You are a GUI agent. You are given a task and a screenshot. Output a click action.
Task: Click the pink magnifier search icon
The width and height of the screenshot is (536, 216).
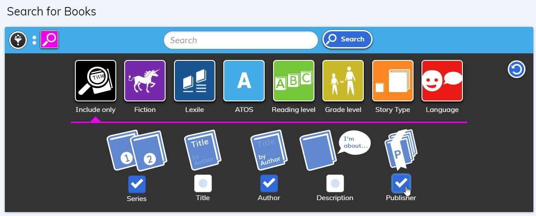tap(49, 40)
